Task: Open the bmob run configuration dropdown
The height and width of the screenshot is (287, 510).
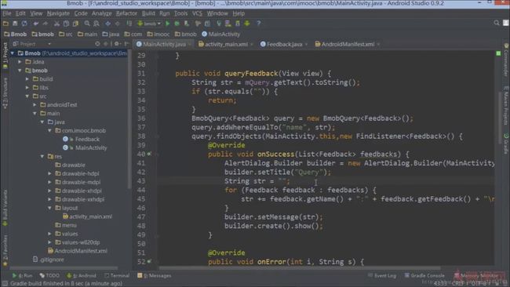Action: 149,24
